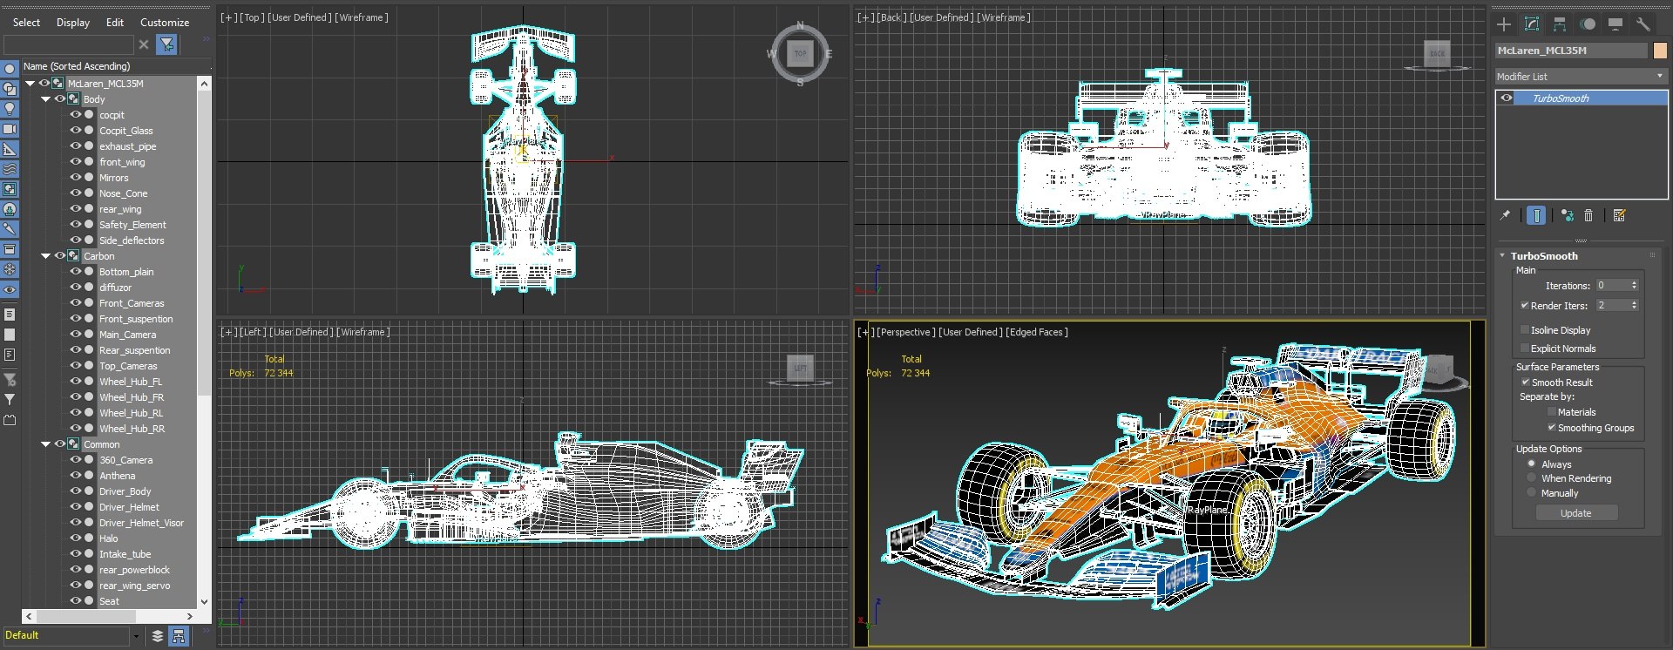
Task: Check Separate by Materials checkbox
Action: [x=1552, y=411]
